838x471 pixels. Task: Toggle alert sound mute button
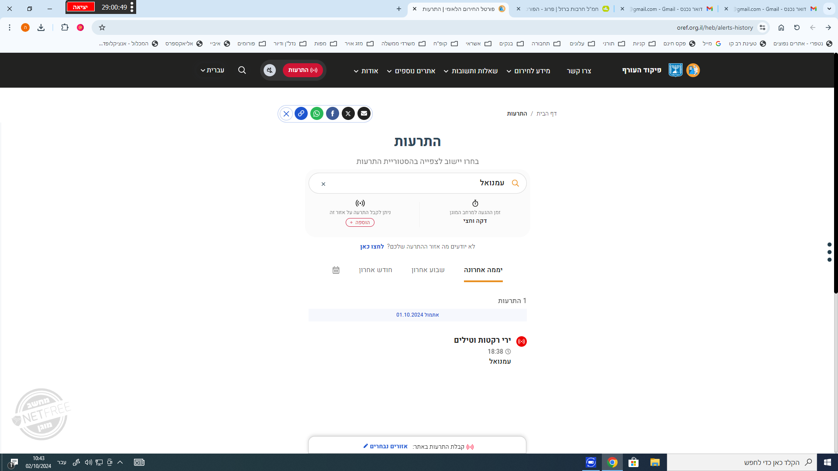click(270, 70)
